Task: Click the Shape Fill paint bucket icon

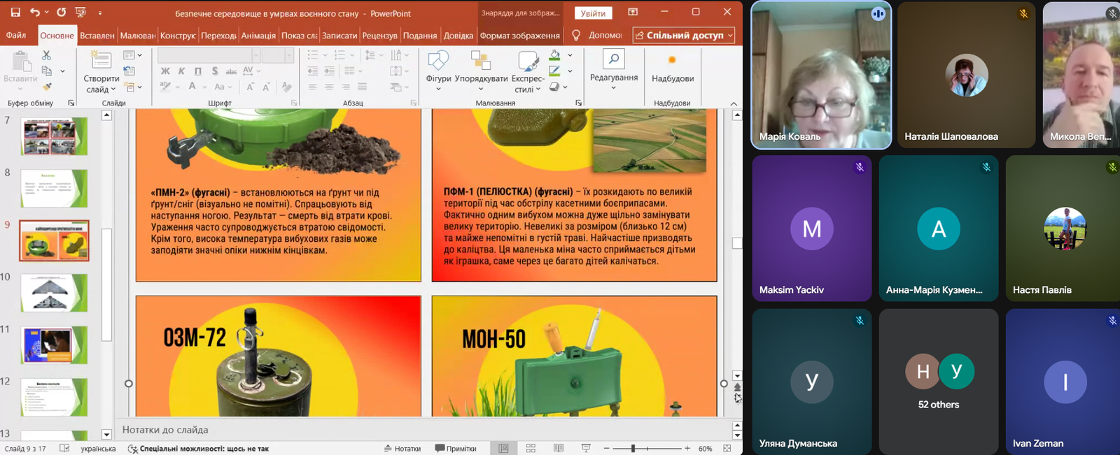Action: 554,55
